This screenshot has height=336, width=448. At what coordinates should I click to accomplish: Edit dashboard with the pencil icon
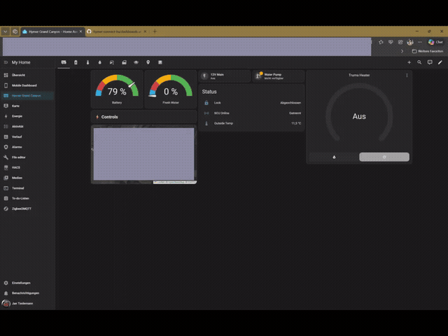[440, 62]
